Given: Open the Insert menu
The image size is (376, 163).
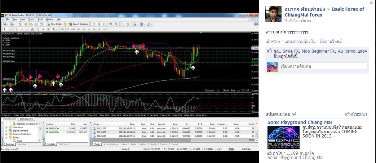Looking at the screenshot, I should coord(23,19).
